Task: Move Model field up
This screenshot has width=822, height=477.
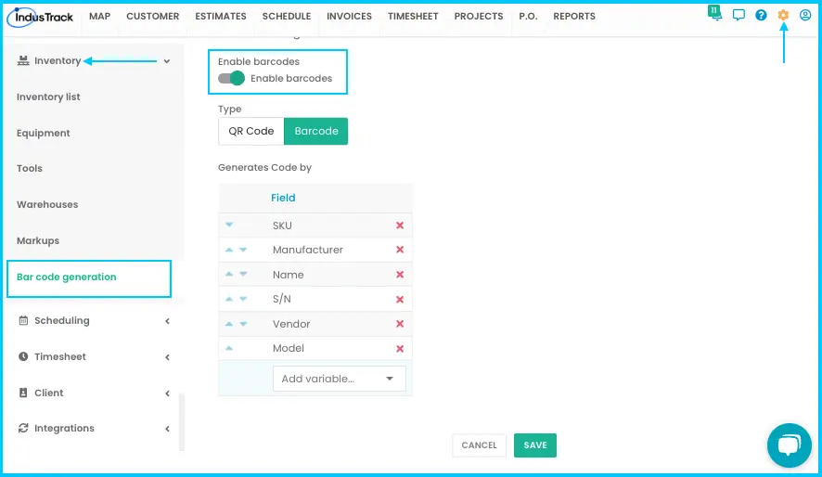Action: 229,348
